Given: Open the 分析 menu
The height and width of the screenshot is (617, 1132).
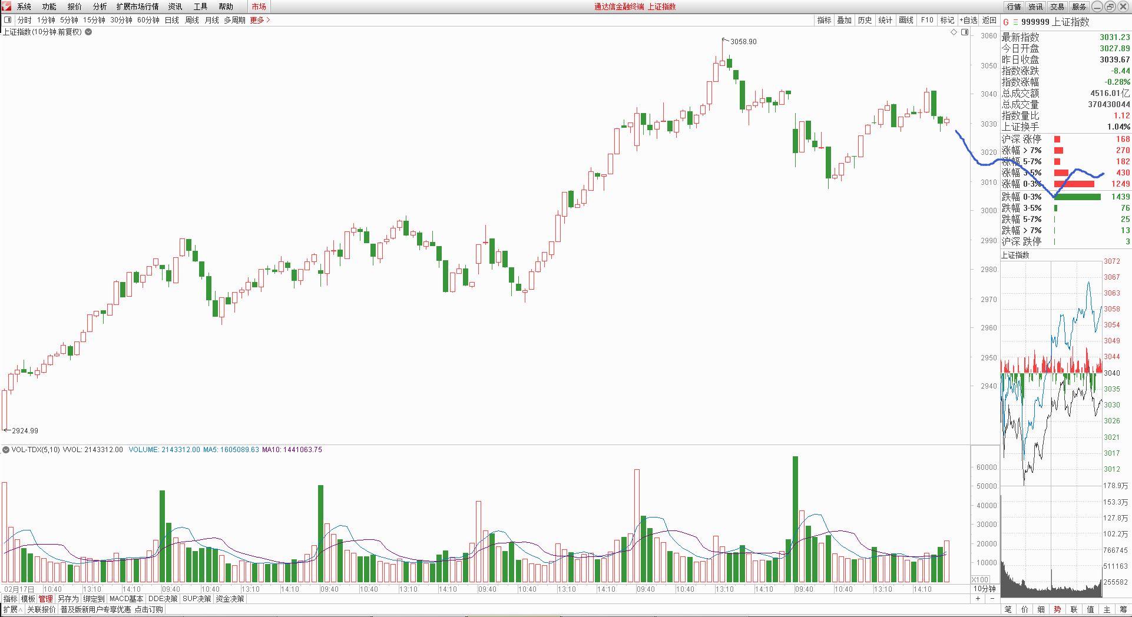Looking at the screenshot, I should 100,6.
